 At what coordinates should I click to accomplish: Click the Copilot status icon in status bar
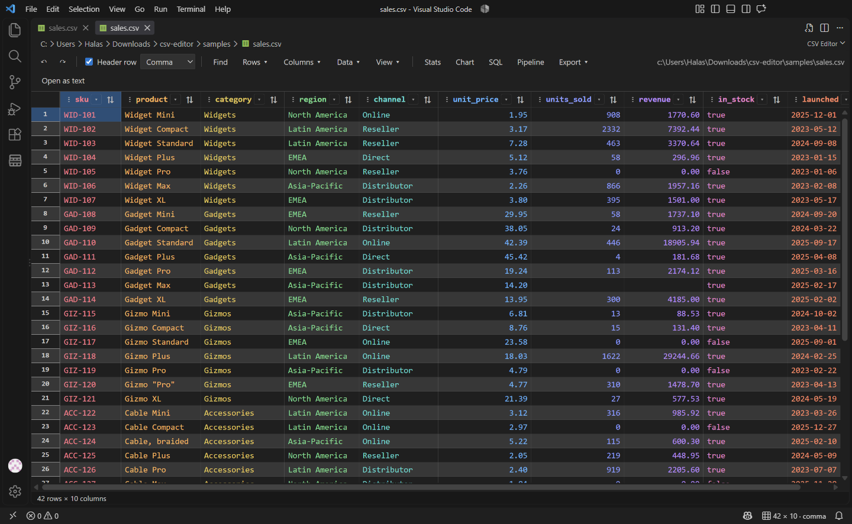(x=747, y=516)
